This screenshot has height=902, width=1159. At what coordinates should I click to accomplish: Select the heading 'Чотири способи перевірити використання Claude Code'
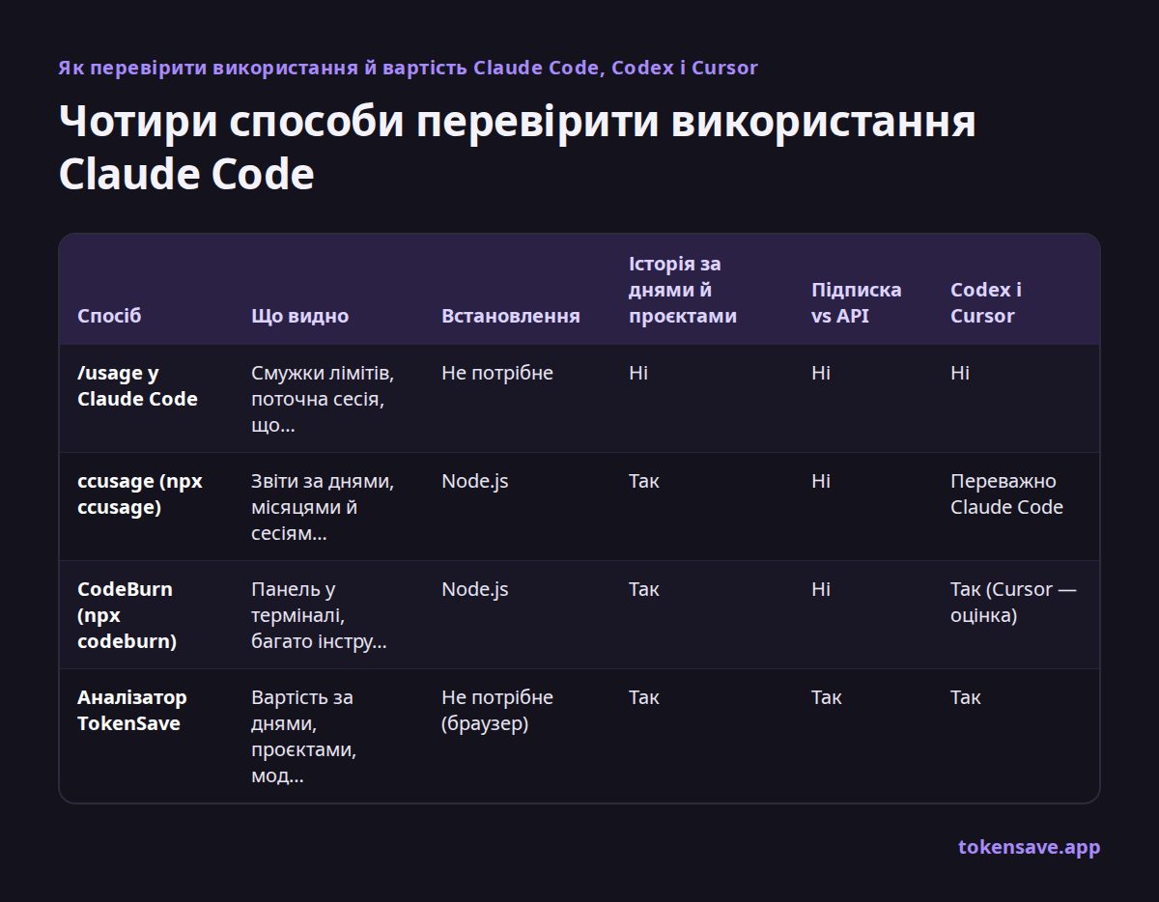point(517,149)
